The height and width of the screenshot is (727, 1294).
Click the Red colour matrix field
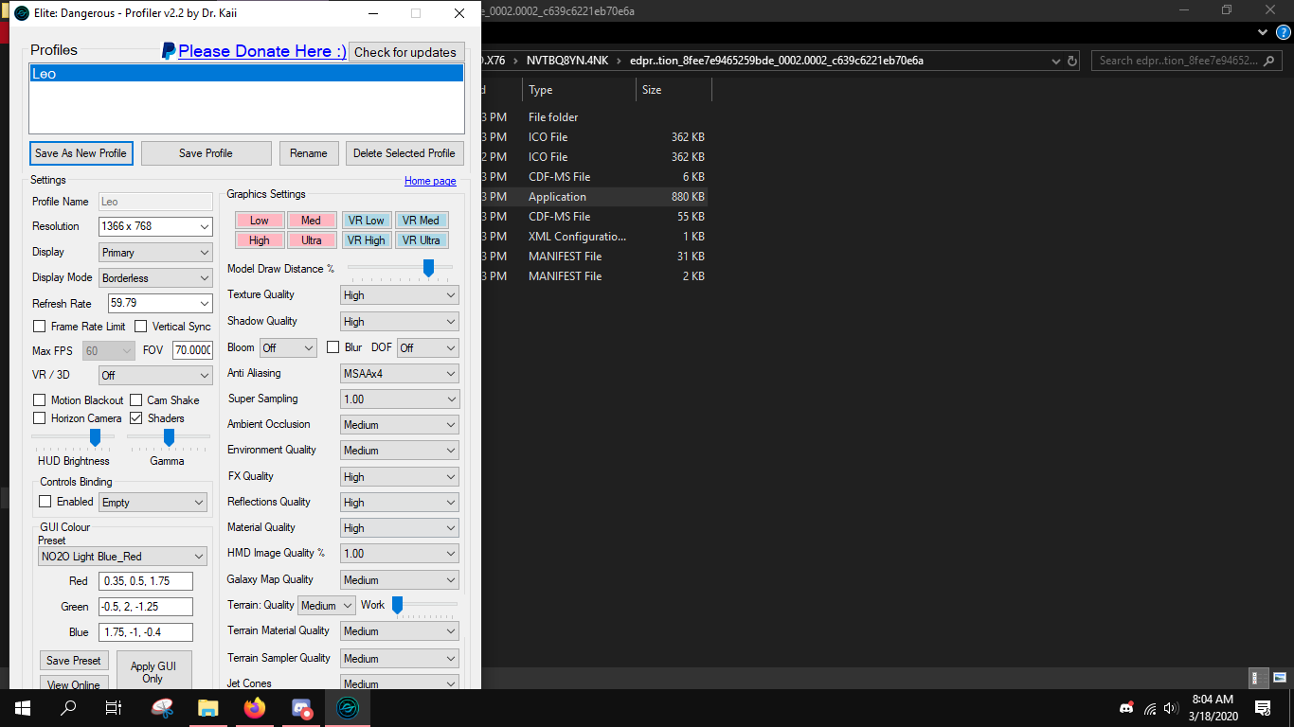coord(146,581)
